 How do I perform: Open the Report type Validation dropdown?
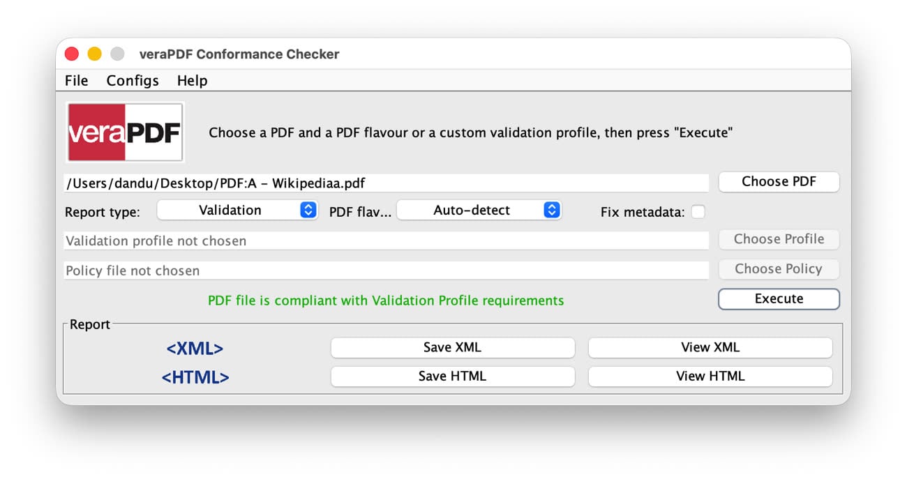tap(237, 210)
